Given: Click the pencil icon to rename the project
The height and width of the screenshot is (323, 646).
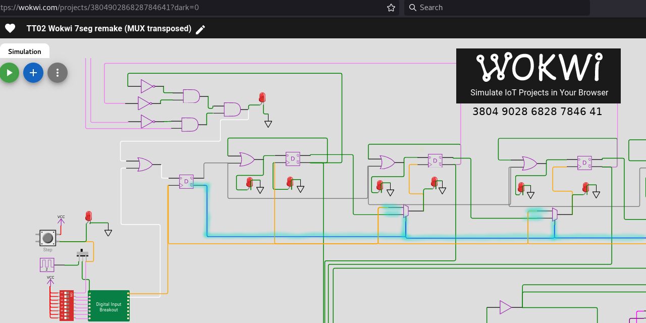Looking at the screenshot, I should pos(200,29).
